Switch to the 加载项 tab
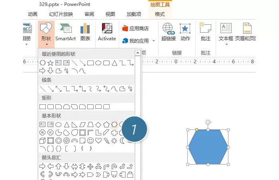The width and height of the screenshot is (279, 180). point(134,14)
